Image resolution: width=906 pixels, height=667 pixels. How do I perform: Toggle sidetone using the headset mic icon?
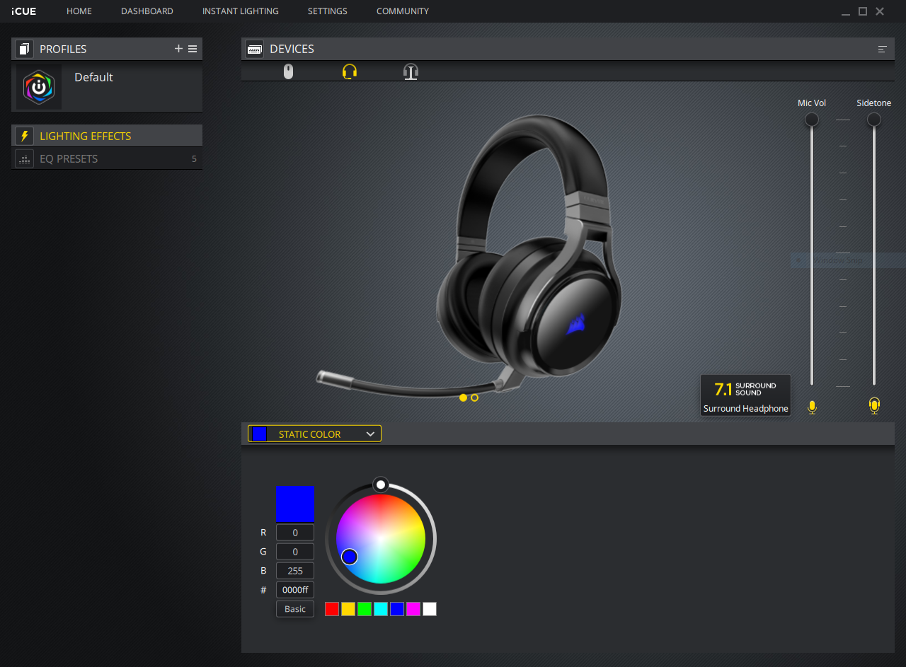pos(874,405)
